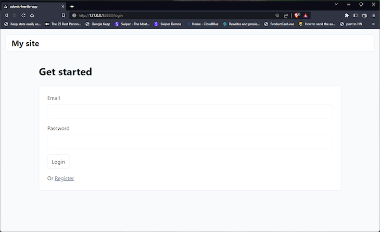This screenshot has height=232, width=380.
Task: Click the zoom magnifier in address bar
Action: point(277,16)
